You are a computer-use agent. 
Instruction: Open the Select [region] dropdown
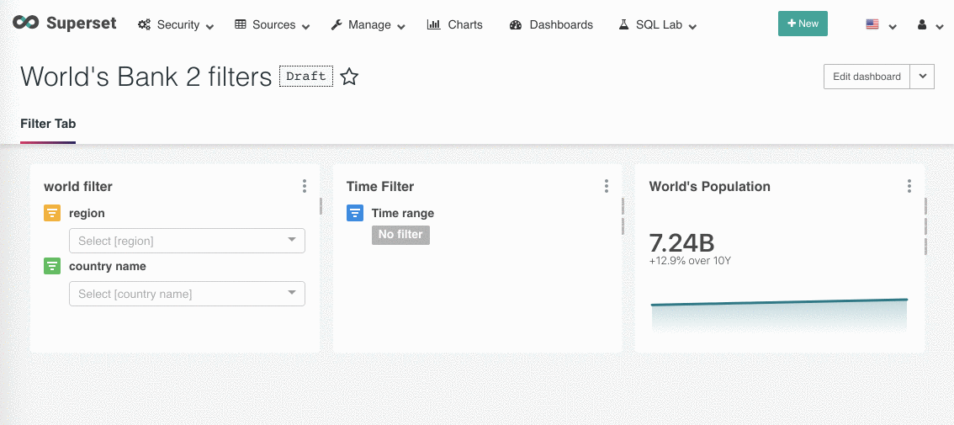click(x=187, y=241)
